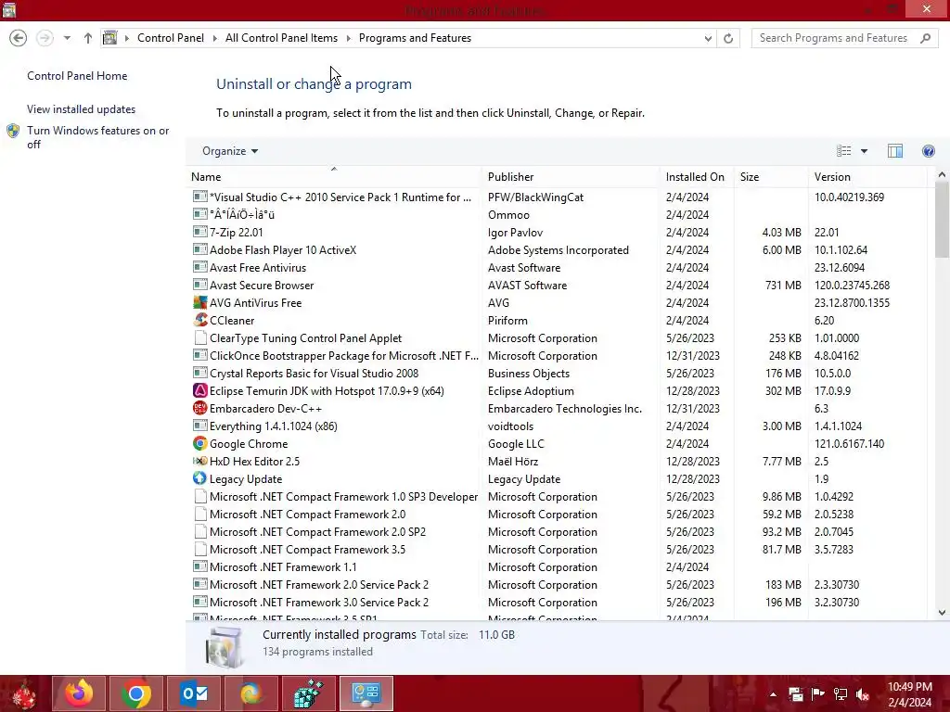
Task: Select the HxD Hex Editor 2.5 icon
Action: coord(200,461)
